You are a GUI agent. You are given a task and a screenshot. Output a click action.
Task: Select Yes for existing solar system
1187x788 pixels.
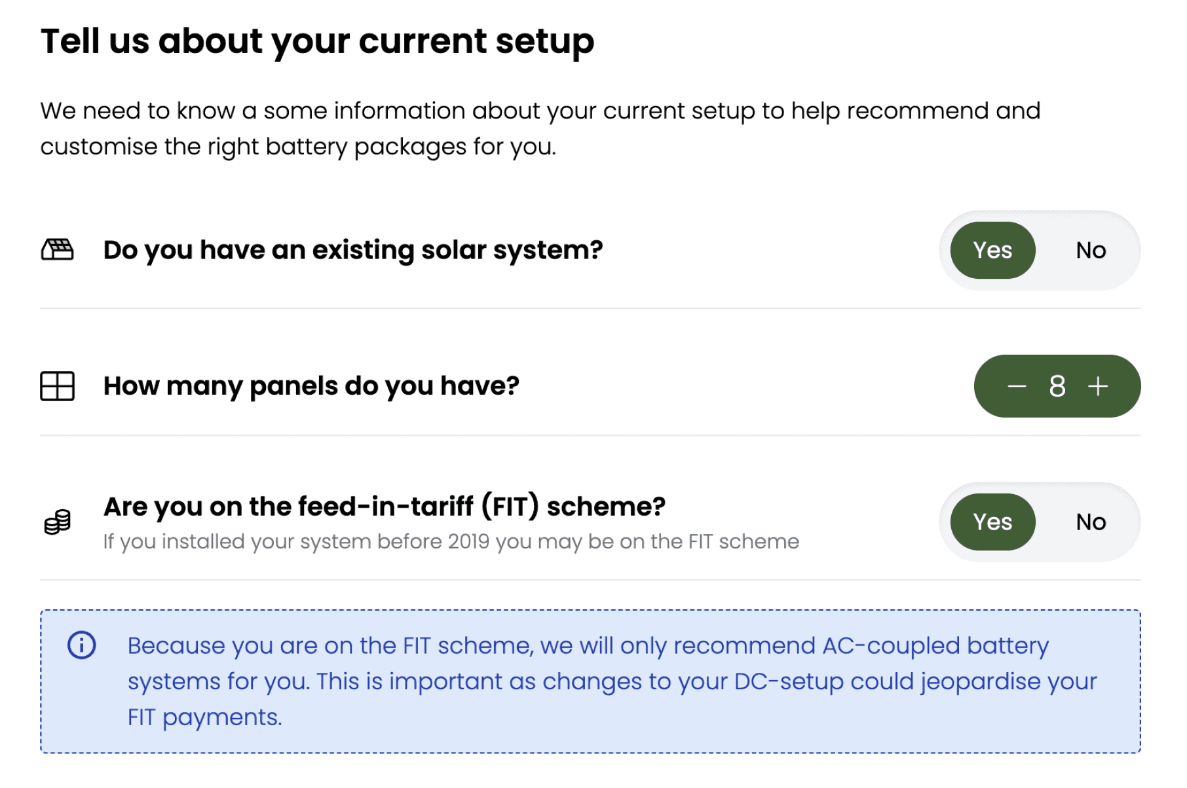992,250
